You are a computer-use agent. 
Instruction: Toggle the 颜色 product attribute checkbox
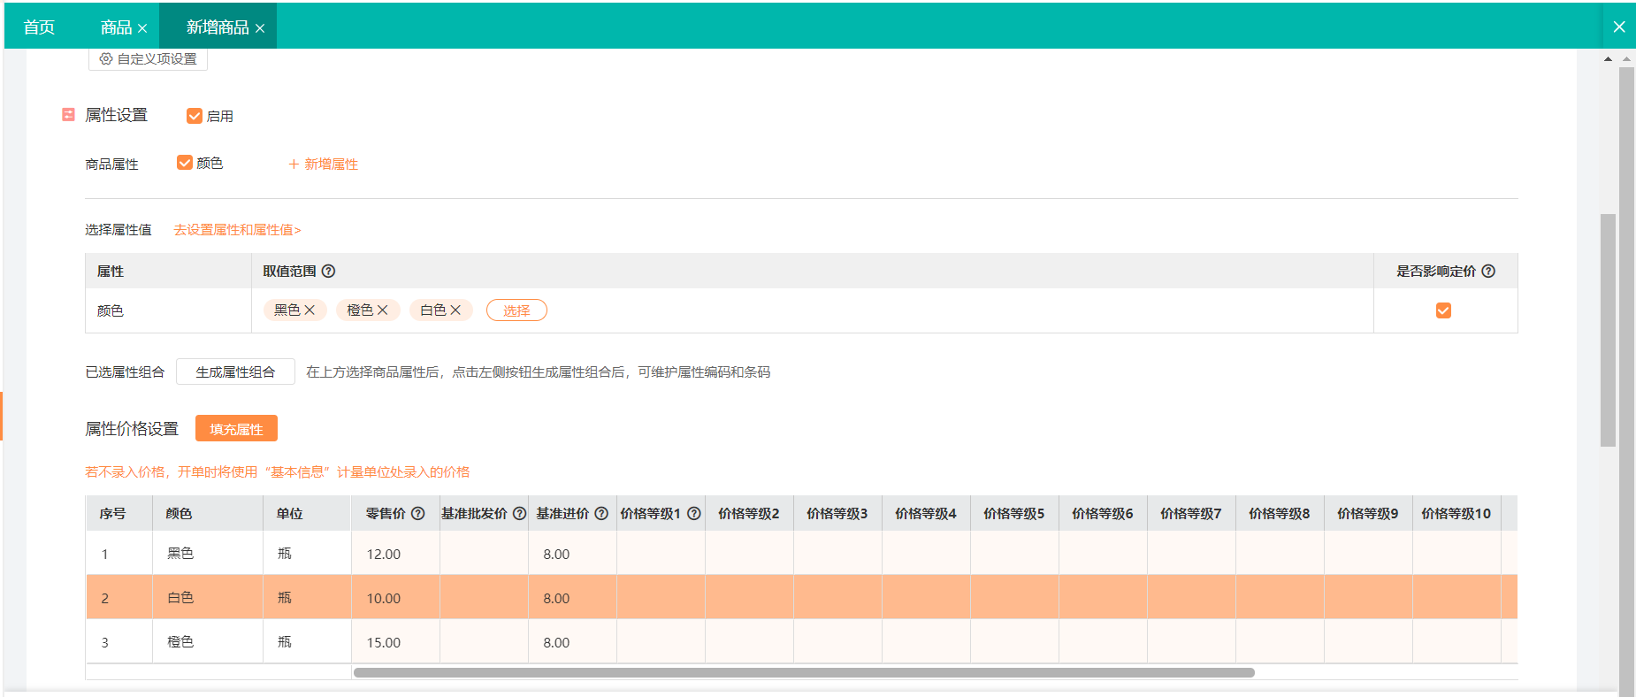coord(185,163)
